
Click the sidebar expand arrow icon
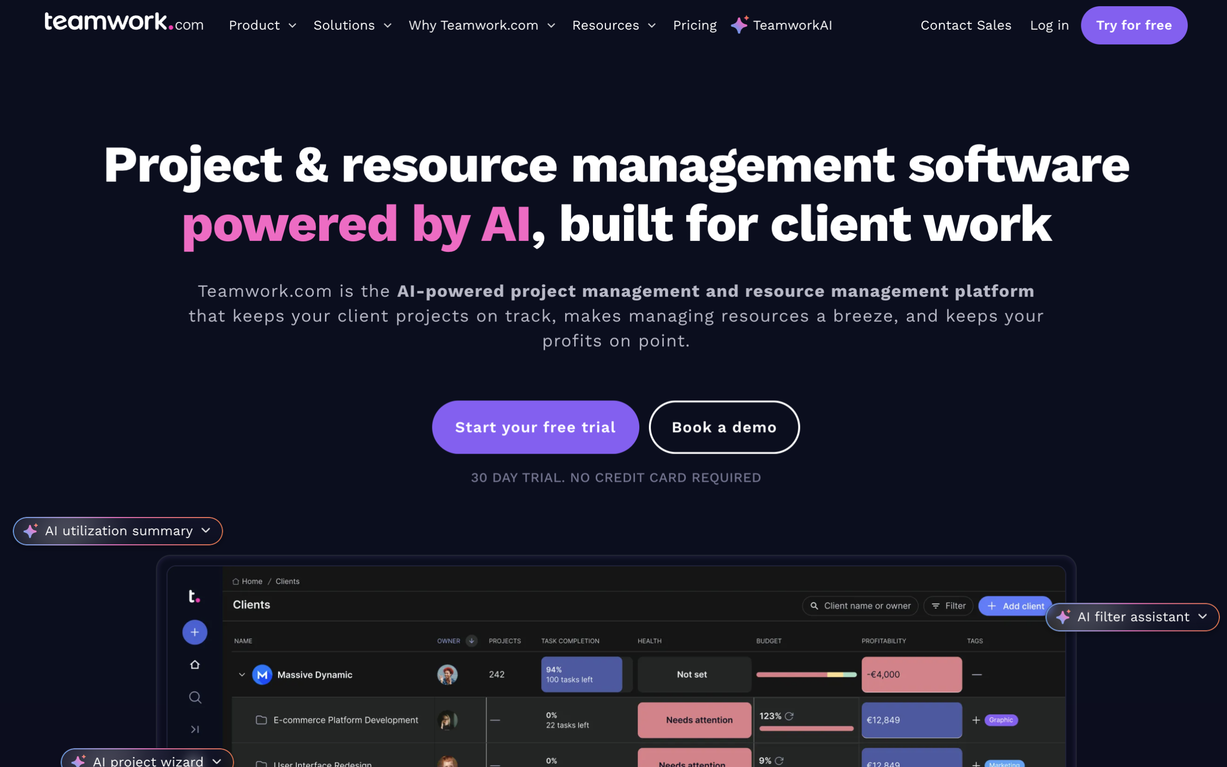pyautogui.click(x=195, y=729)
